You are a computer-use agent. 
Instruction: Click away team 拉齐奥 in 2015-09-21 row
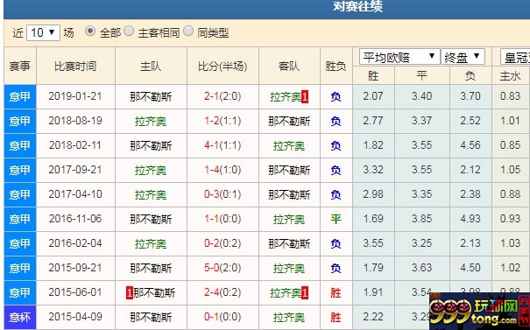coord(289,268)
